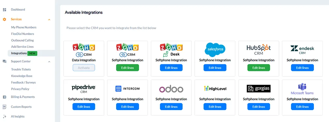Open AI Insights section

pos(18,116)
